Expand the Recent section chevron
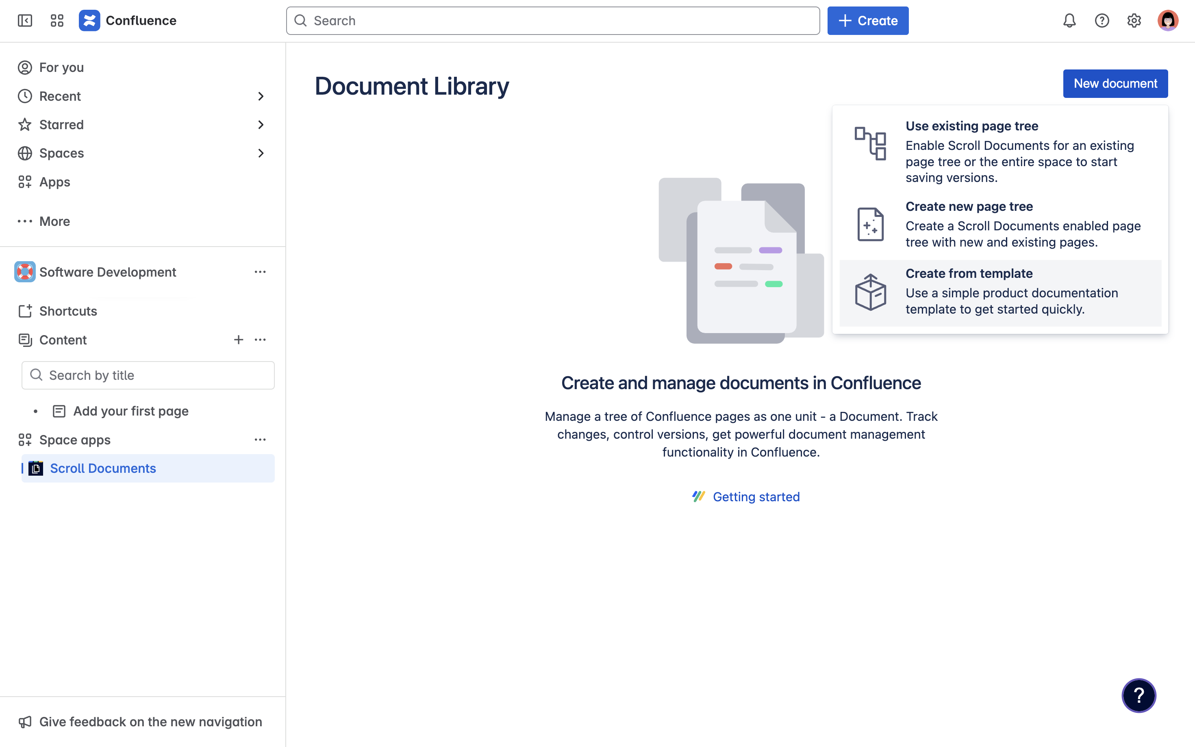Image resolution: width=1195 pixels, height=747 pixels. click(x=261, y=96)
